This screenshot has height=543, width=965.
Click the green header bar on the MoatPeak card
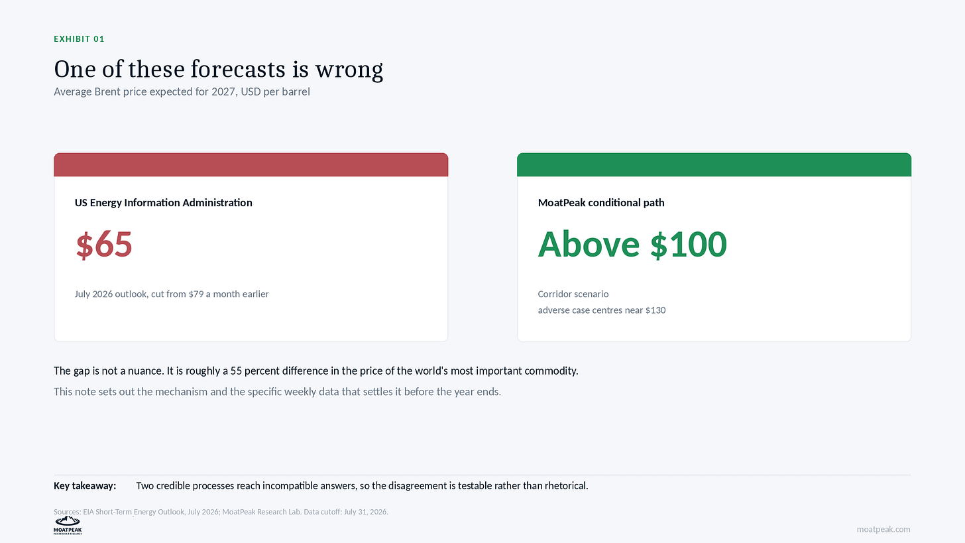pyautogui.click(x=714, y=164)
